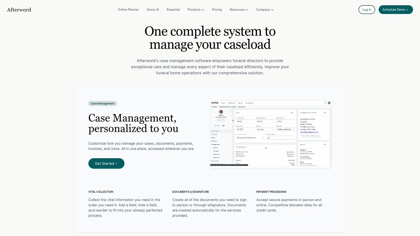Expand the Products dropdown menu
420x236 pixels.
point(196,10)
